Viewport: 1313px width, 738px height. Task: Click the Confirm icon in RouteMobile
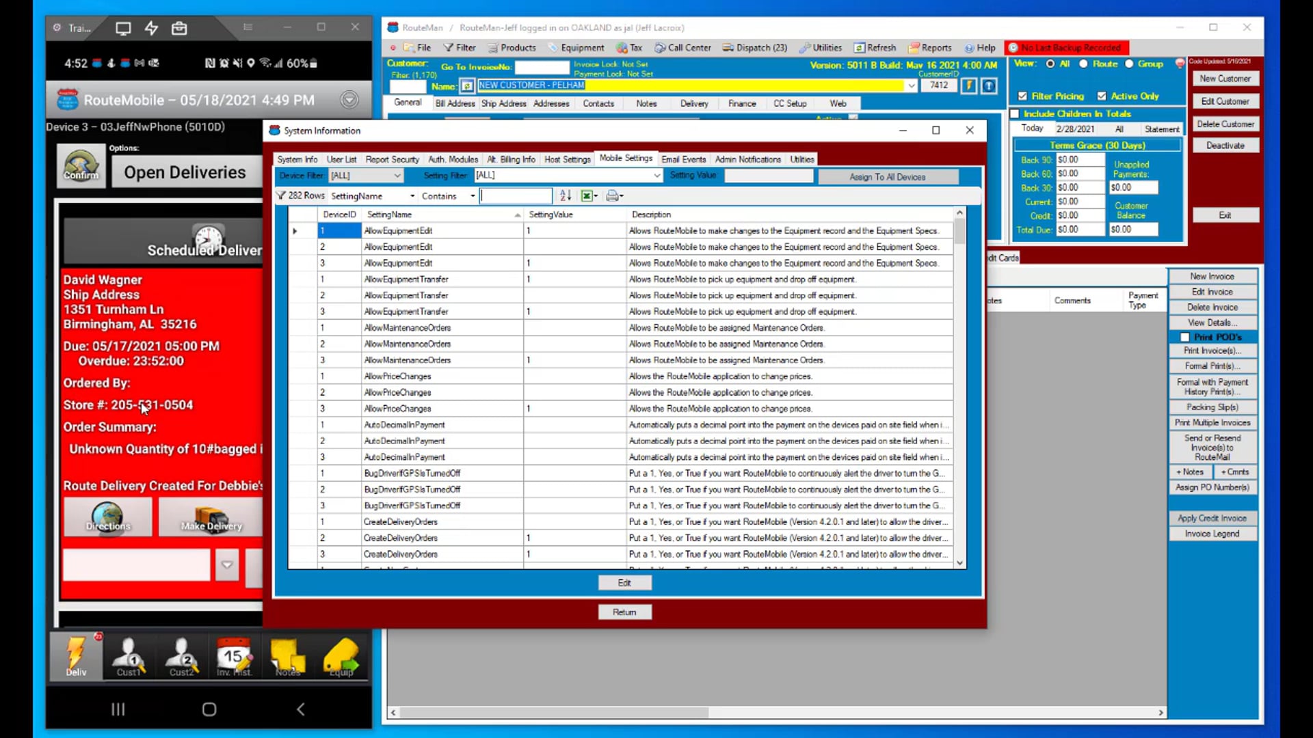coord(81,166)
